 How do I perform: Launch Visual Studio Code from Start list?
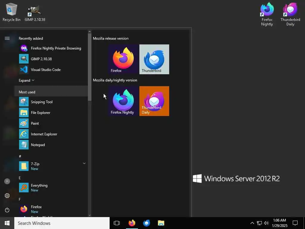(x=51, y=69)
